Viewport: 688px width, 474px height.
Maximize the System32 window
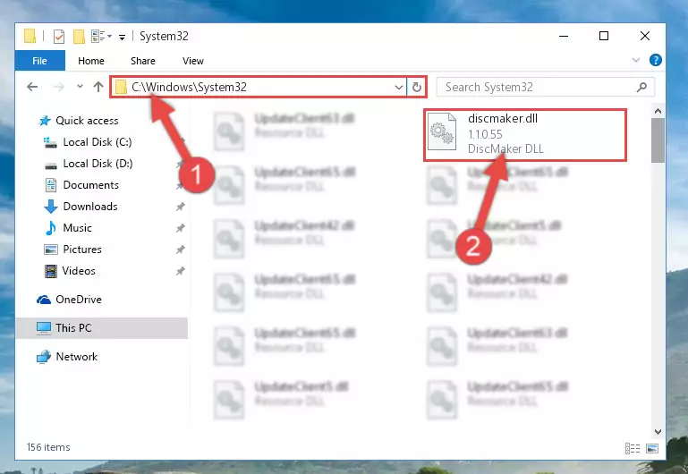click(604, 37)
